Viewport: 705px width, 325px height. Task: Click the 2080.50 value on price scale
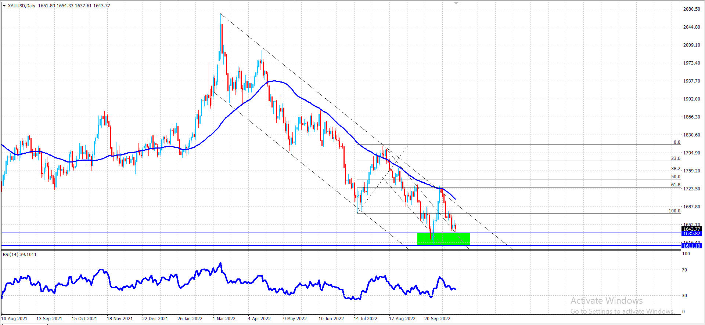coord(692,9)
